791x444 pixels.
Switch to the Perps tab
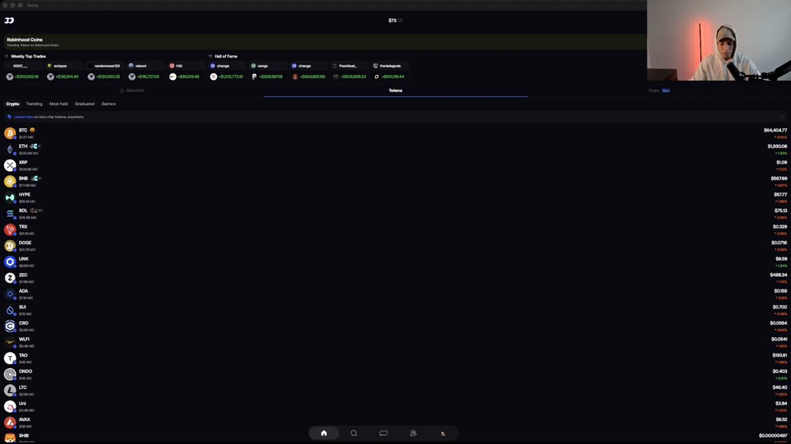click(x=659, y=90)
